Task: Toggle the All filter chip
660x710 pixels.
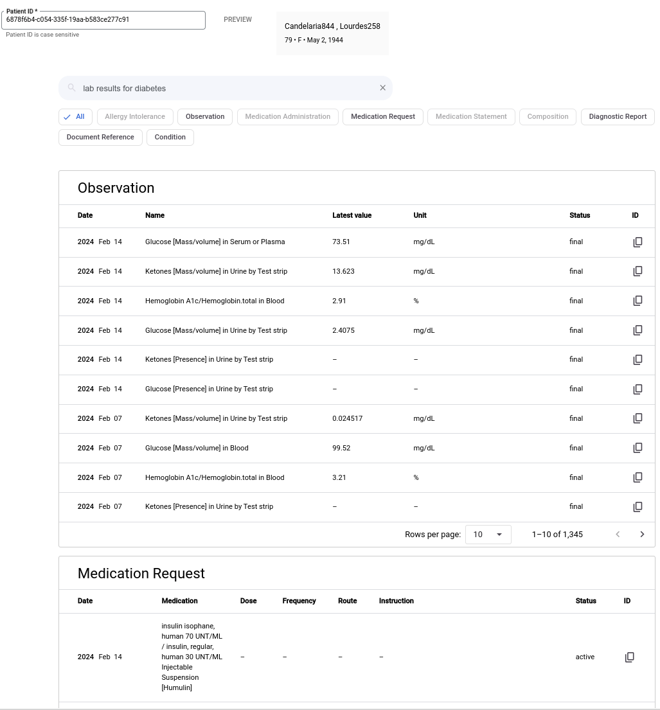Action: click(75, 117)
